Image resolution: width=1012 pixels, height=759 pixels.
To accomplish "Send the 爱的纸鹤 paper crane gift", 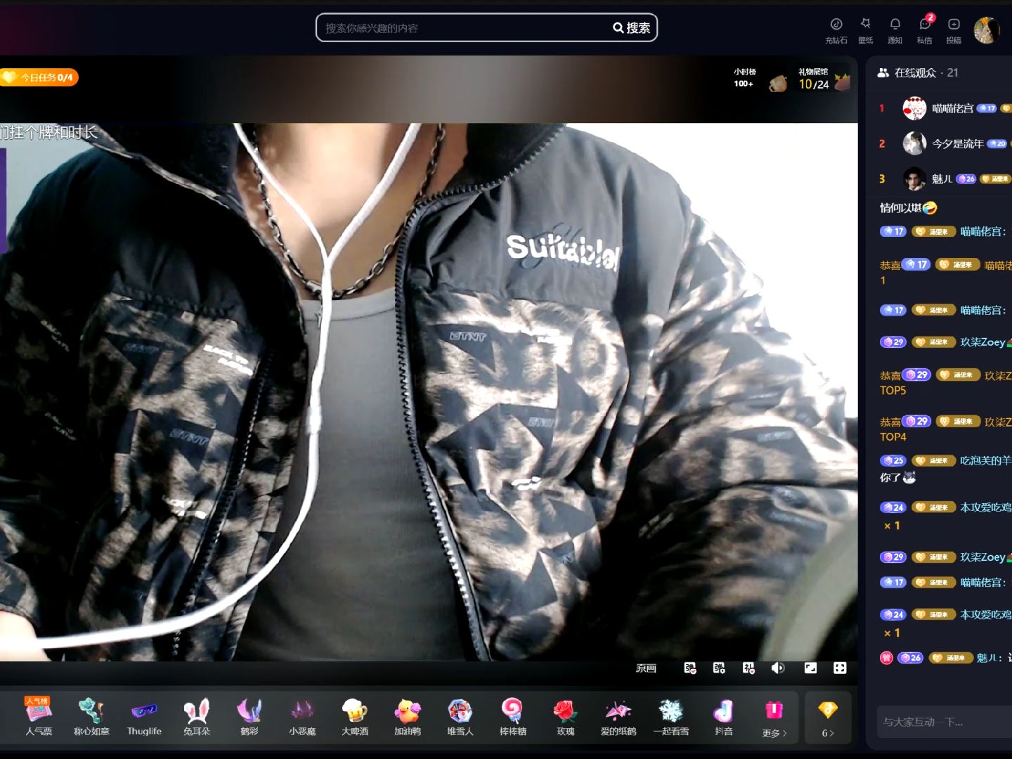I will 618,717.
